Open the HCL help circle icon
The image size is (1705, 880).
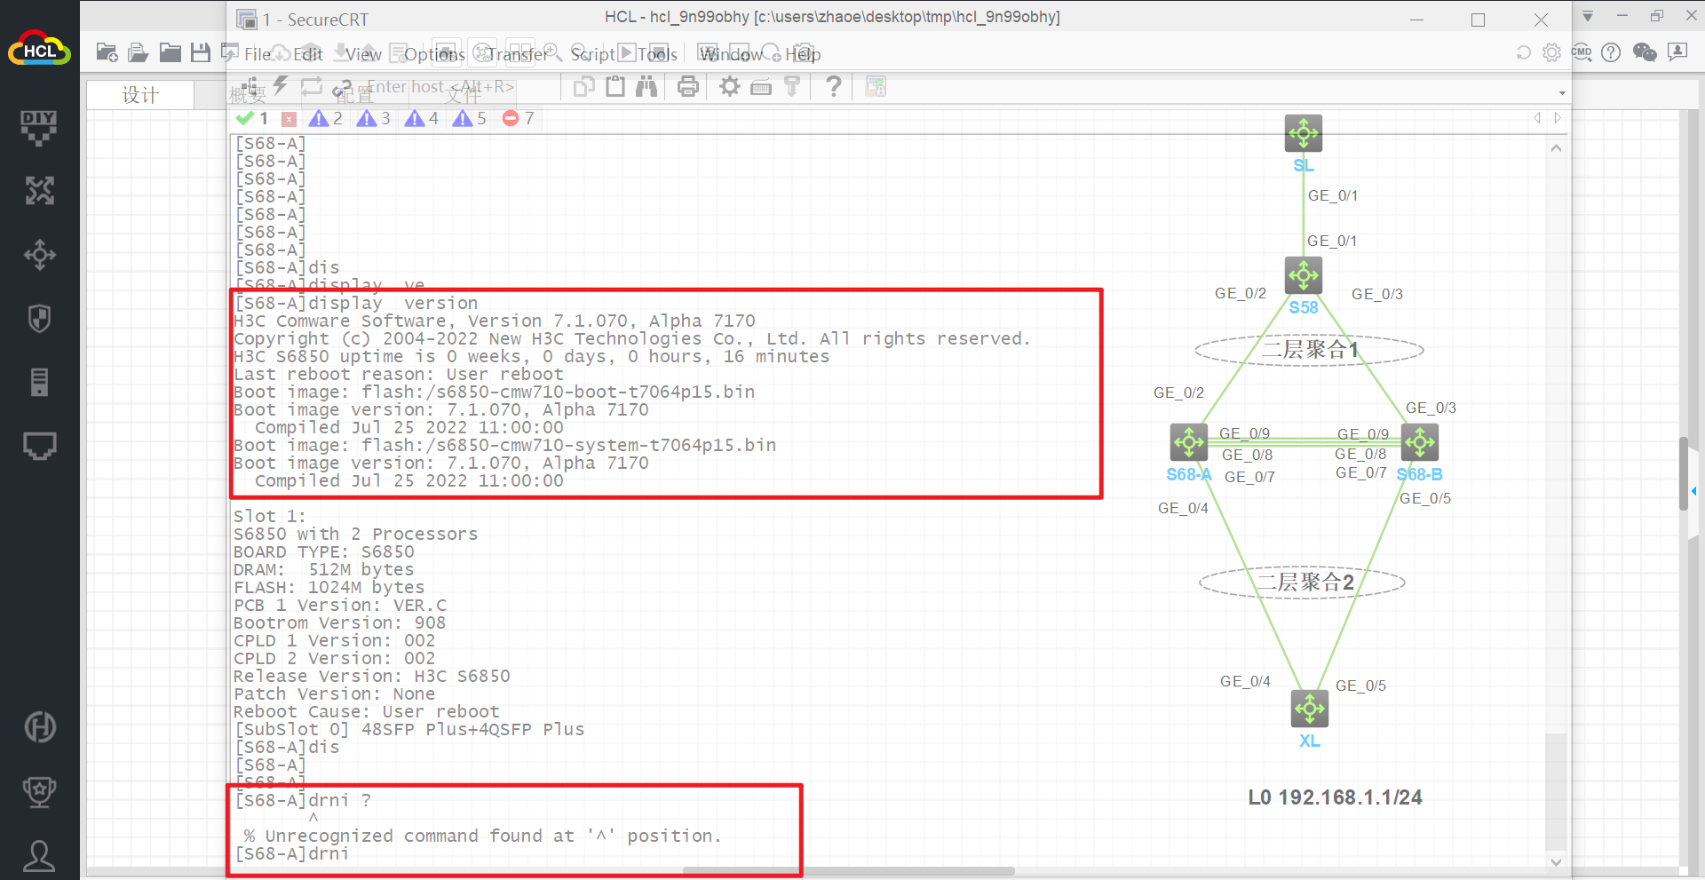(1611, 52)
